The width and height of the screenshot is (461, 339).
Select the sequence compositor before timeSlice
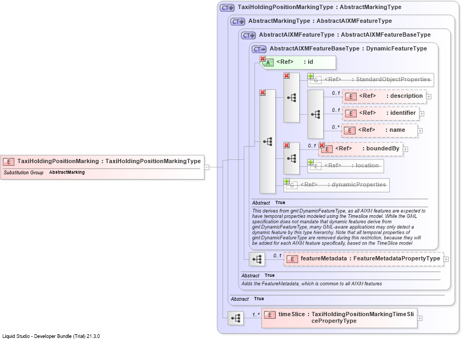[236, 318]
